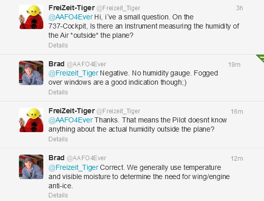
Task: Open the @AAFO4Ever mention in the first tweet
Action: (70, 17)
